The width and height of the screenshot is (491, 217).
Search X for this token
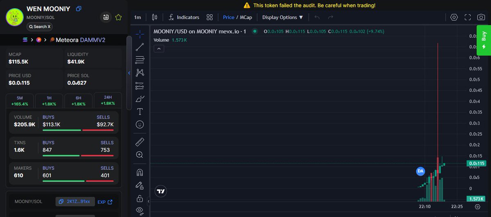40,27
